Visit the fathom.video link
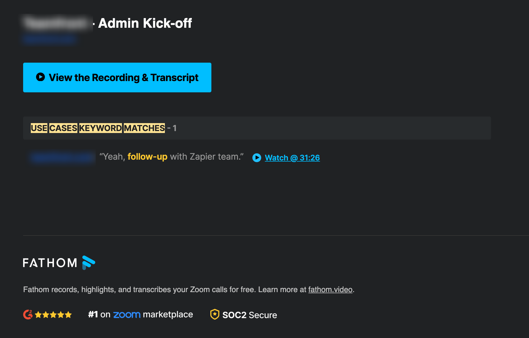 pos(330,290)
